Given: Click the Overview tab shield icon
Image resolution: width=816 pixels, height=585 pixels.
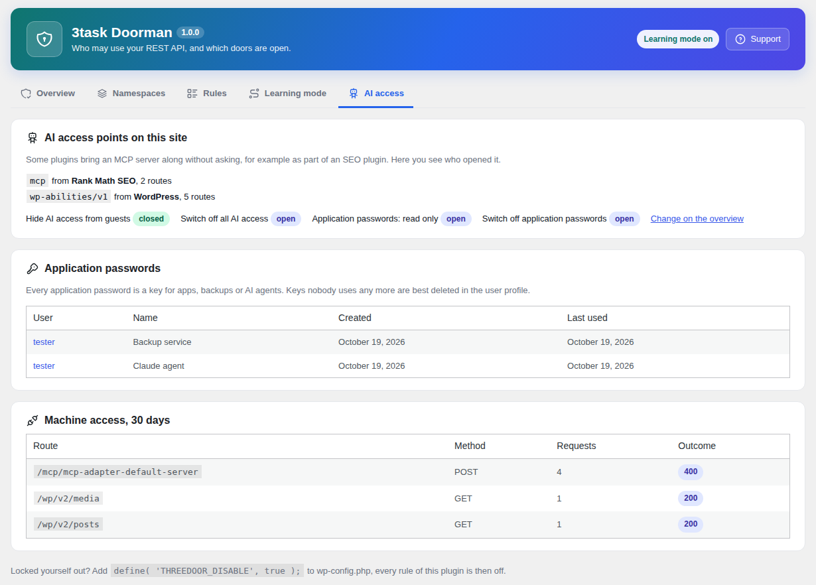Looking at the screenshot, I should point(26,94).
